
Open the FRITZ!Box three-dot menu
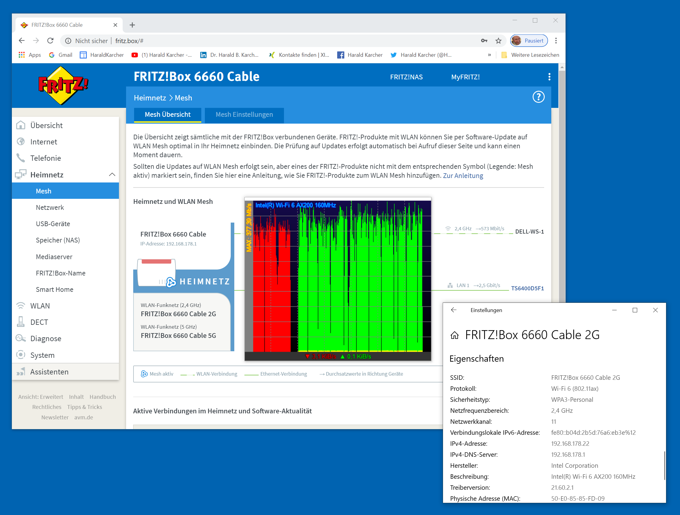tap(549, 77)
